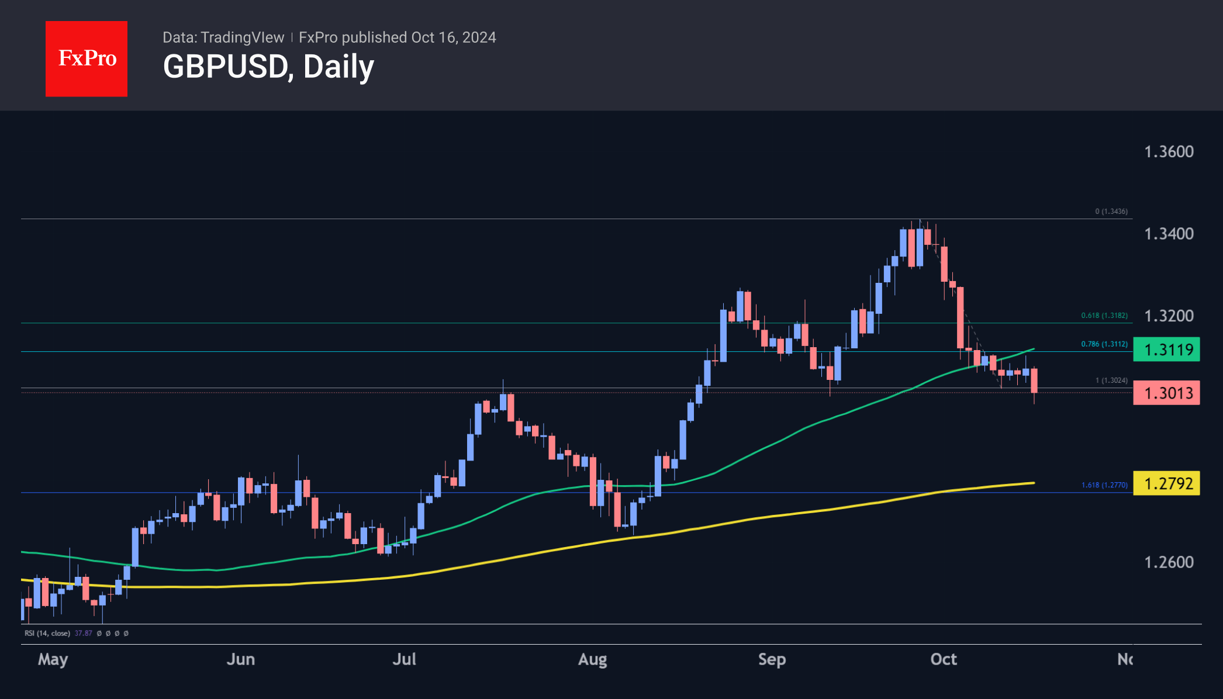The height and width of the screenshot is (699, 1223).
Task: Click the FxPro red logo
Action: (87, 59)
